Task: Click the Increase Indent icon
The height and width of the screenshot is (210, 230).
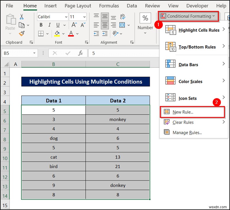Action: [104, 33]
